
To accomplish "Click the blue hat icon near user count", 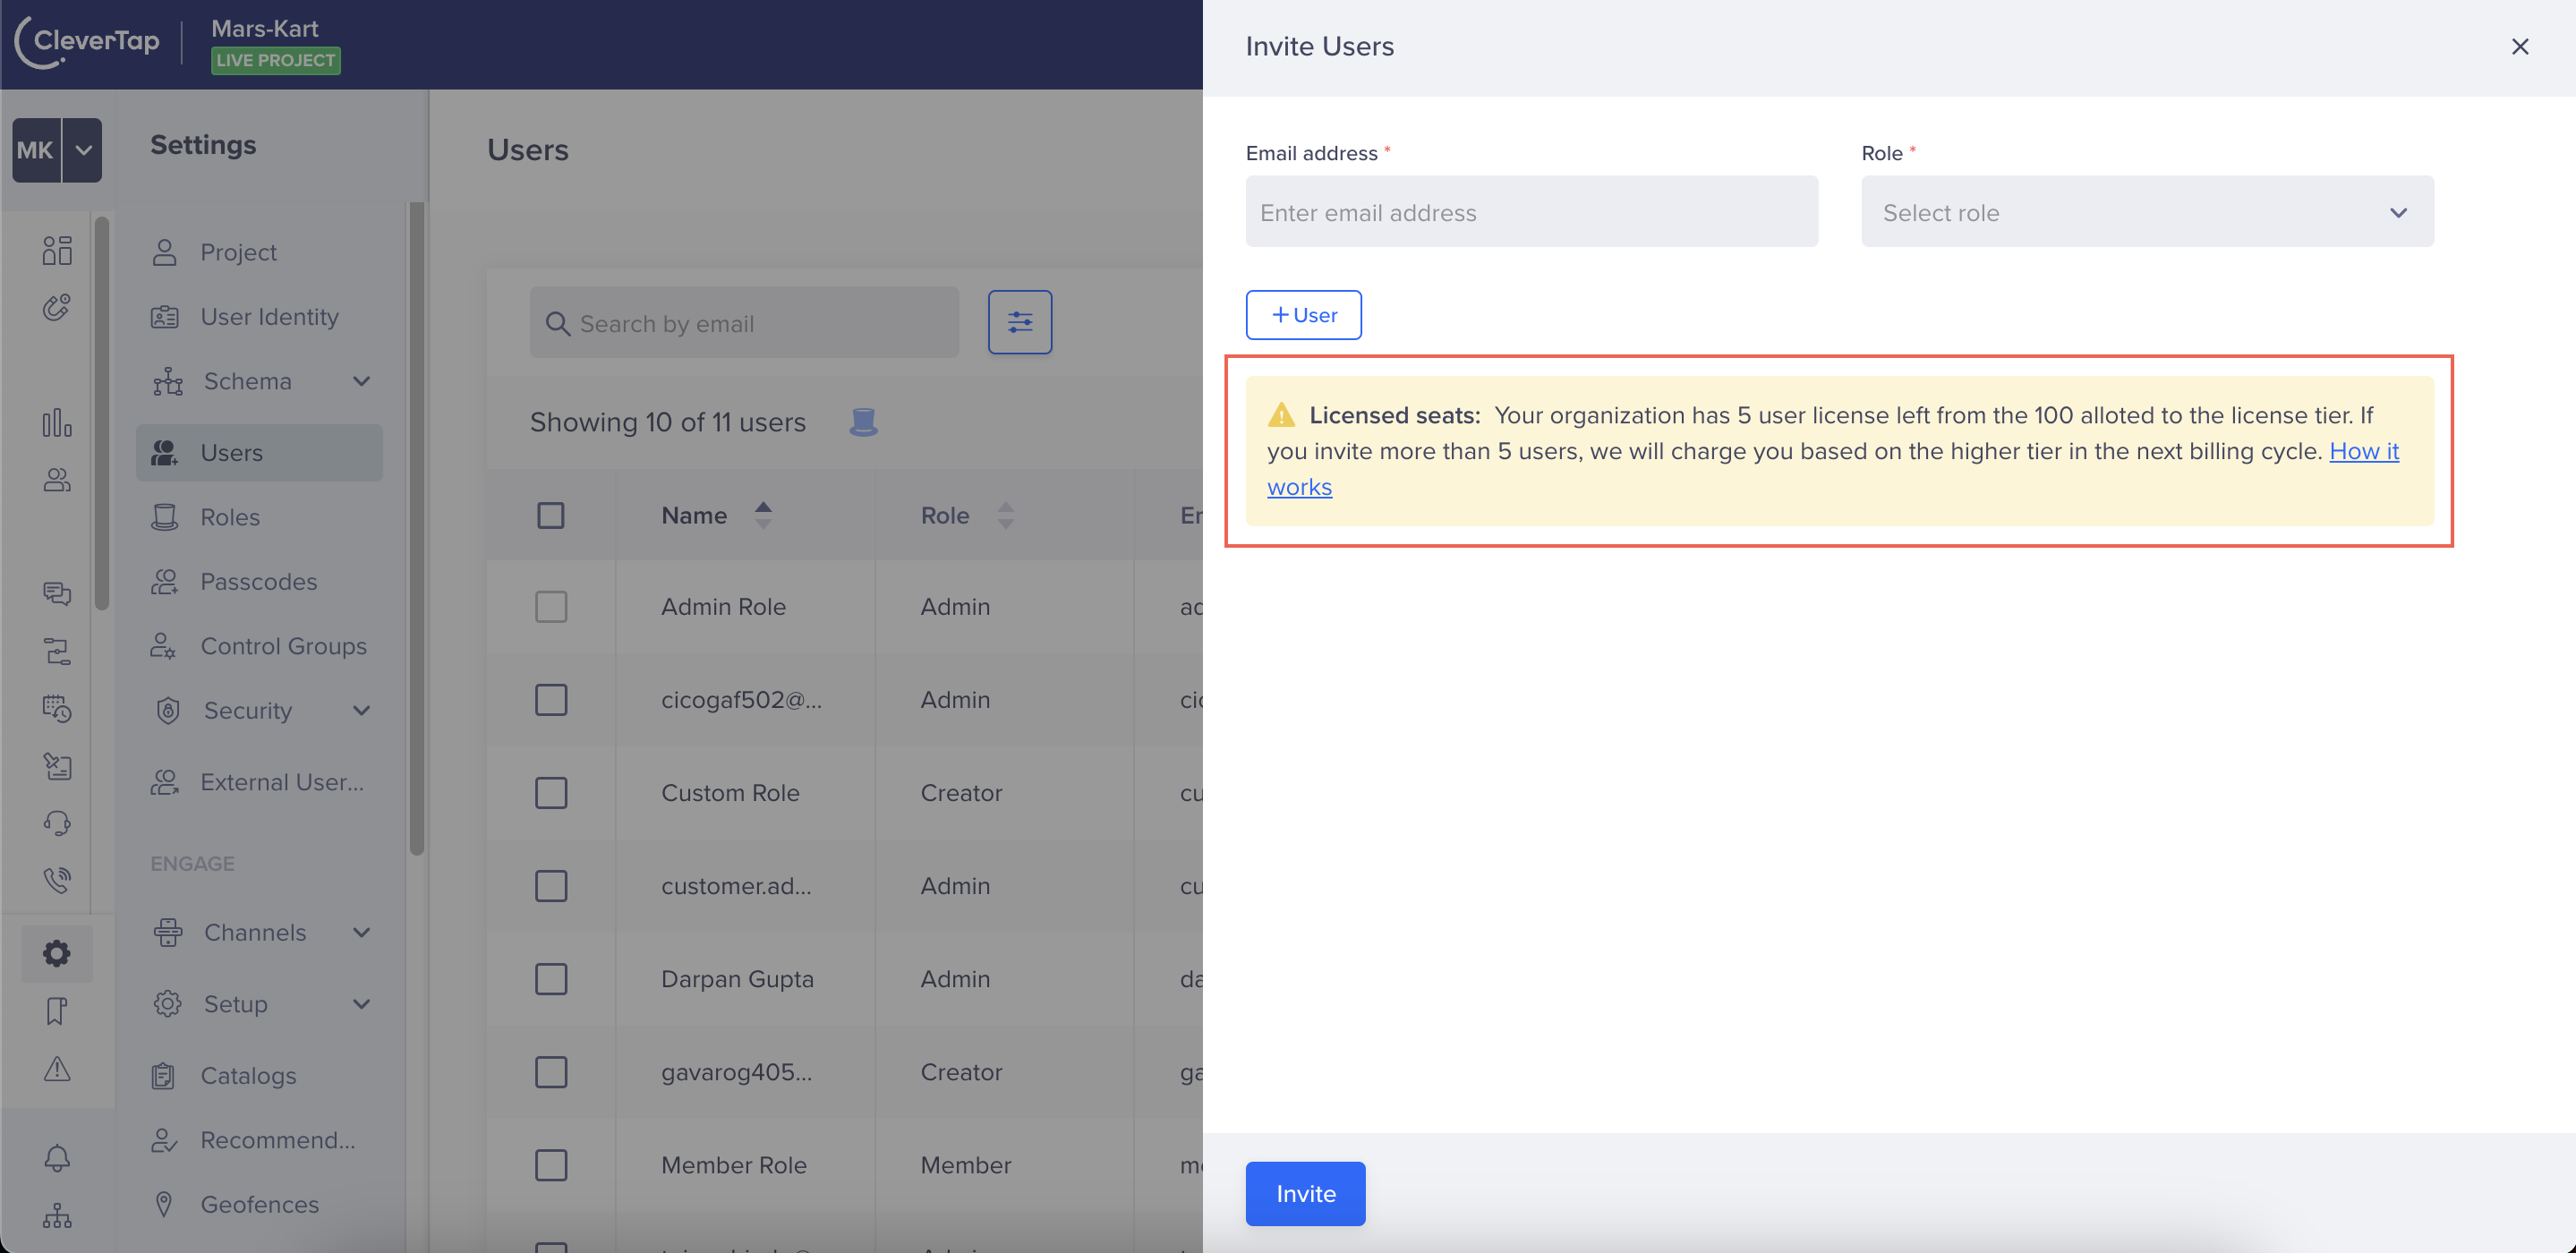I will pos(863,422).
